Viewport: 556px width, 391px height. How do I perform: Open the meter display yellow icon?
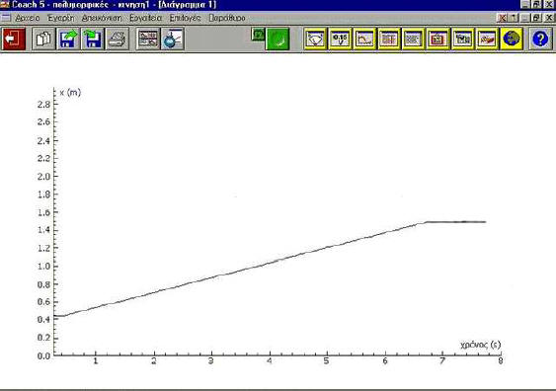click(315, 39)
